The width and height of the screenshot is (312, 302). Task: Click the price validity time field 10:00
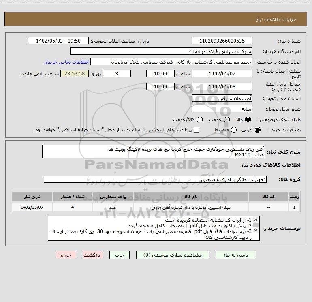tap(160, 86)
